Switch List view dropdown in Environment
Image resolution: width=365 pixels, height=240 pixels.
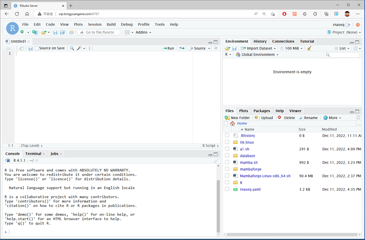(342, 48)
